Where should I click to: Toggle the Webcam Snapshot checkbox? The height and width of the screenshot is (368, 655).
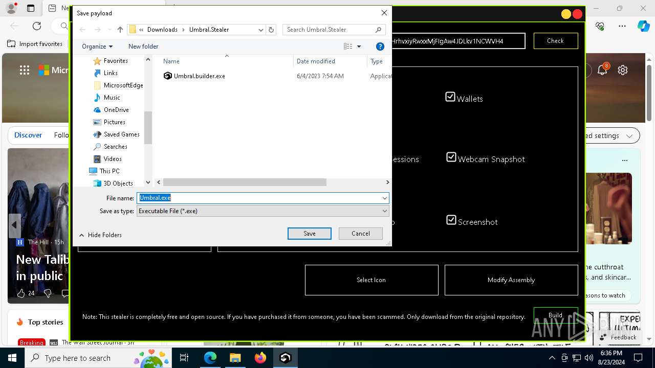point(451,157)
